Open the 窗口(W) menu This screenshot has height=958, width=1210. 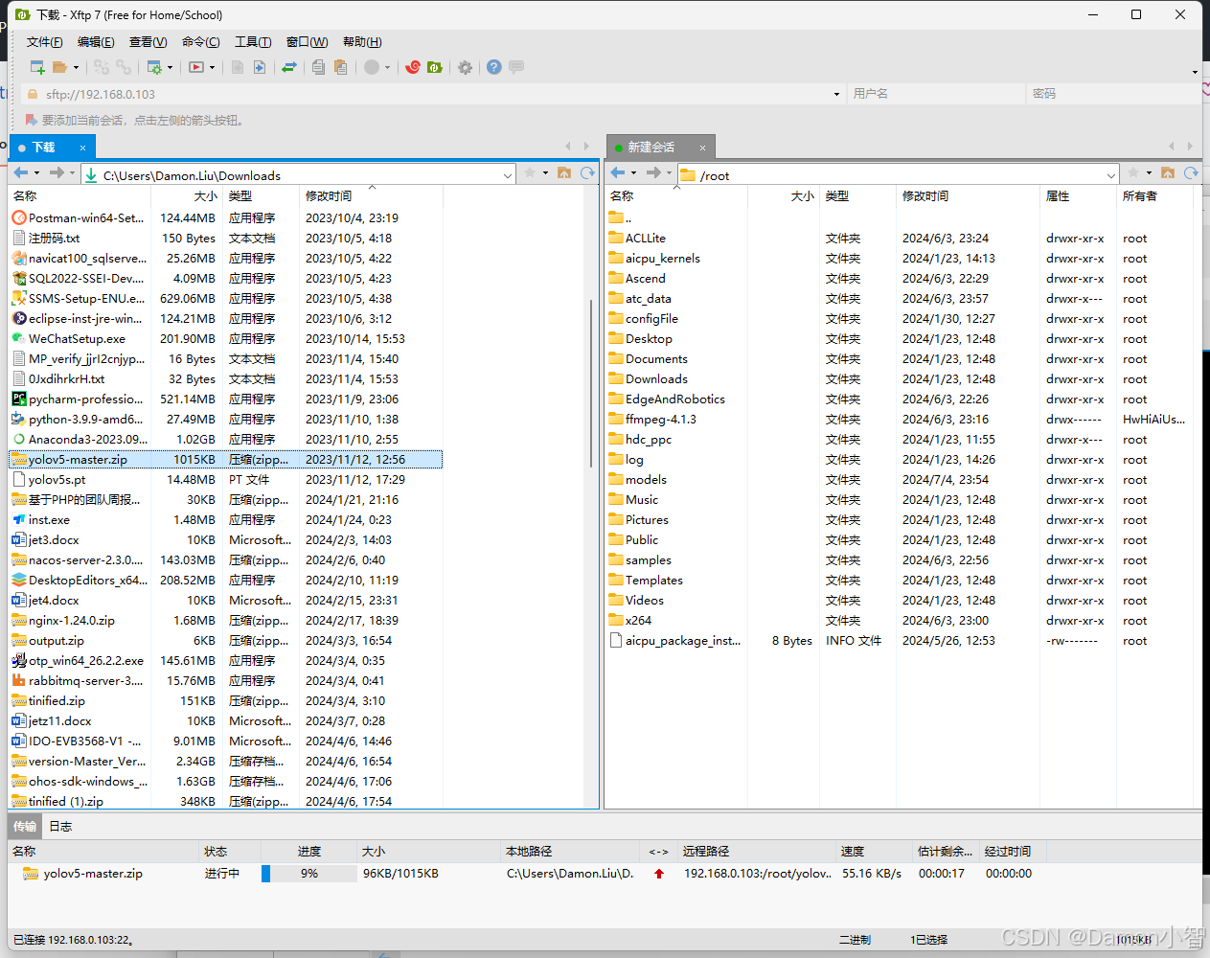[x=307, y=42]
